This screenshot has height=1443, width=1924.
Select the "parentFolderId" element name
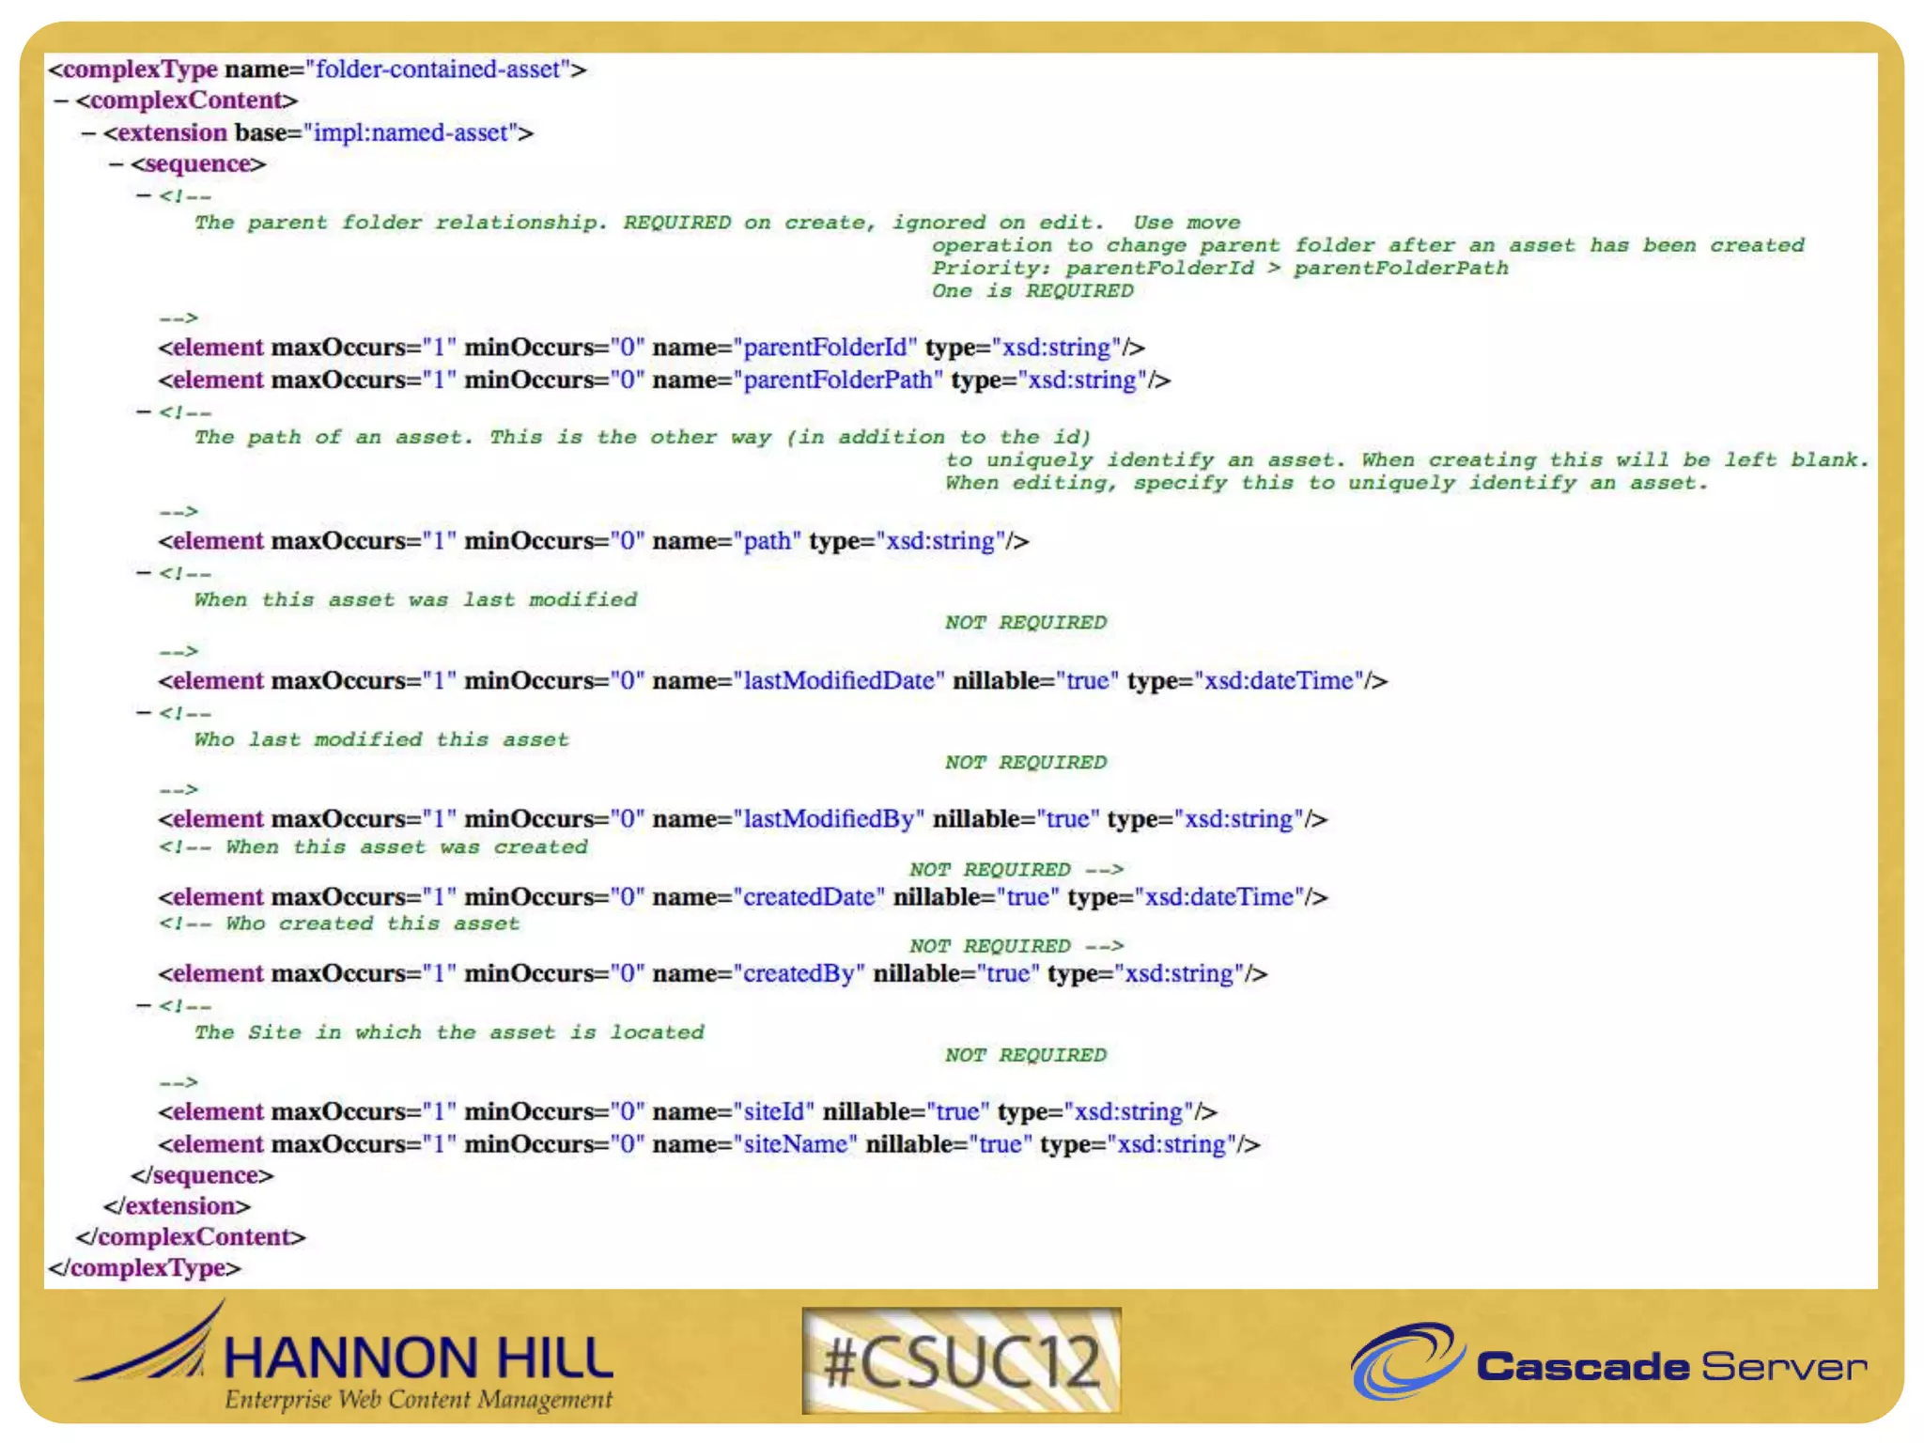point(826,348)
